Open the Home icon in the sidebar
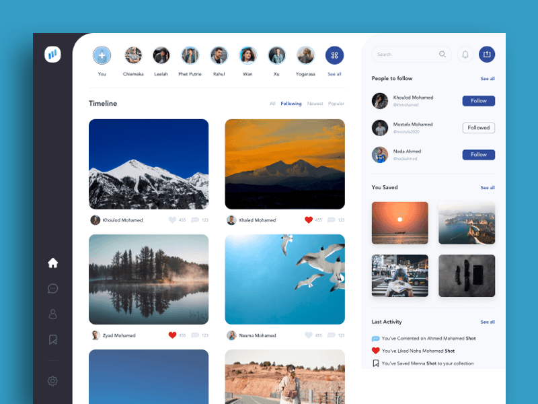This screenshot has height=404, width=538. [x=53, y=263]
